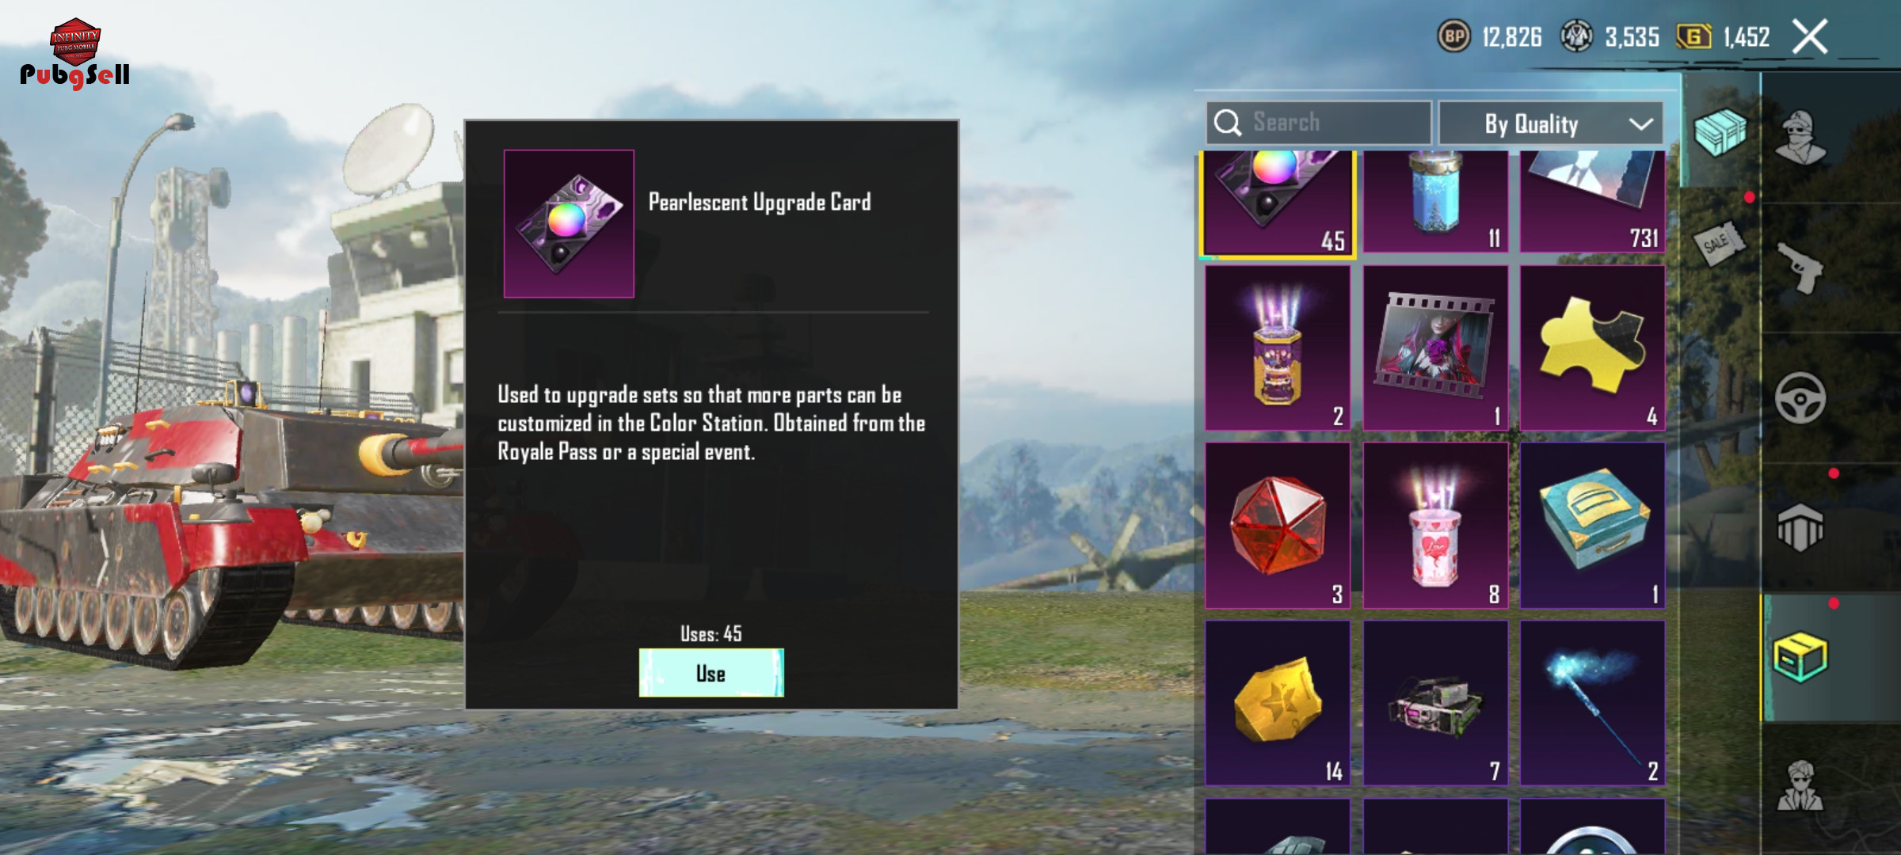Open the helmet outfit category
This screenshot has height=855, width=1901.
(1800, 138)
